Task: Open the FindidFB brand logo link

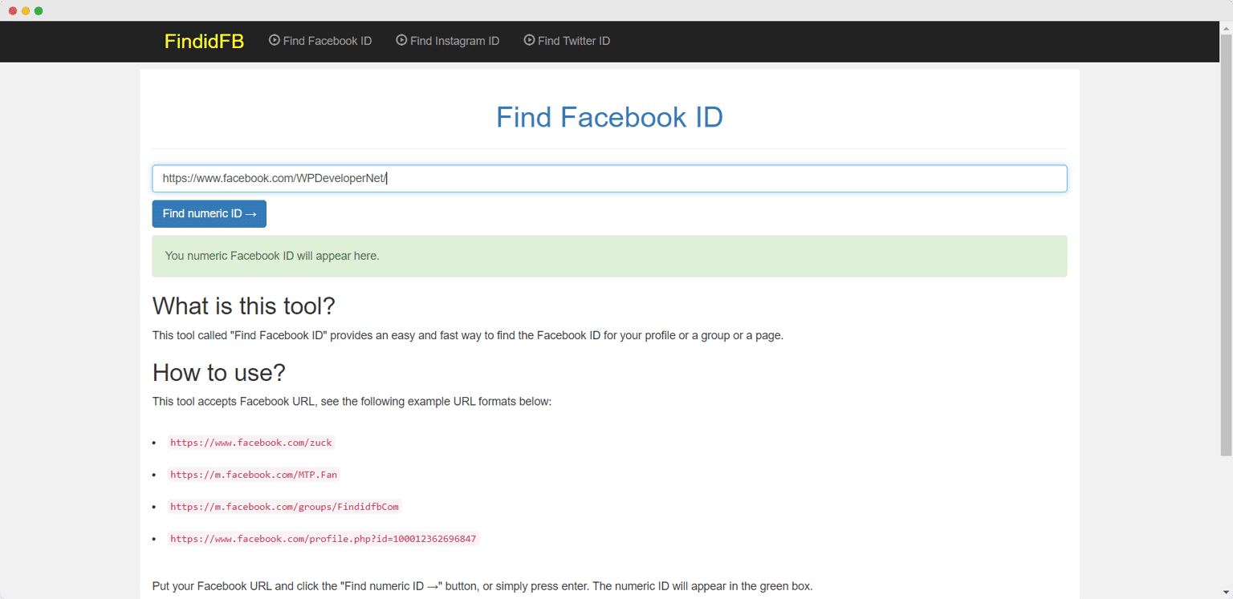Action: pyautogui.click(x=204, y=41)
